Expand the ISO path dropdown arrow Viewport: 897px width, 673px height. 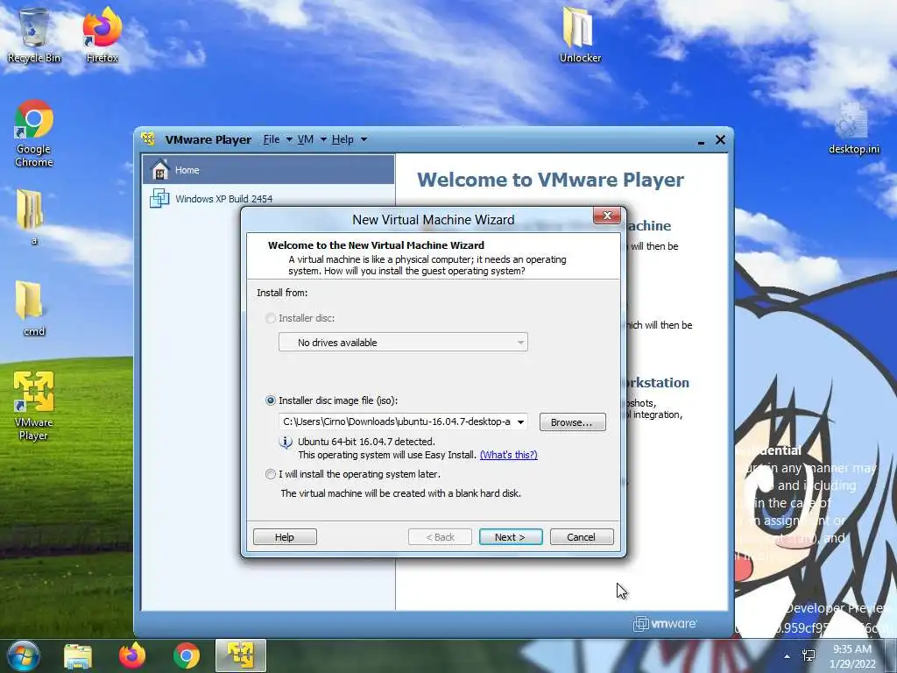(520, 422)
